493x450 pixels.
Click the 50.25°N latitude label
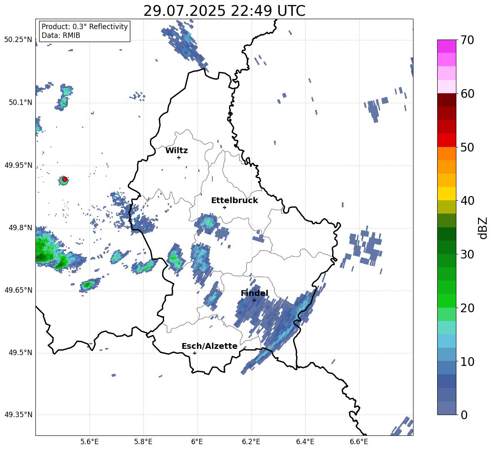18,40
